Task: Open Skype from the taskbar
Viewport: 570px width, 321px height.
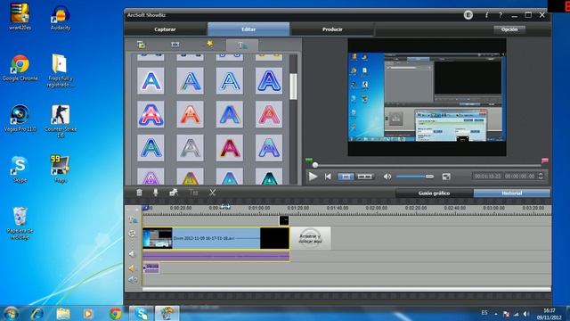Action: pos(141,313)
